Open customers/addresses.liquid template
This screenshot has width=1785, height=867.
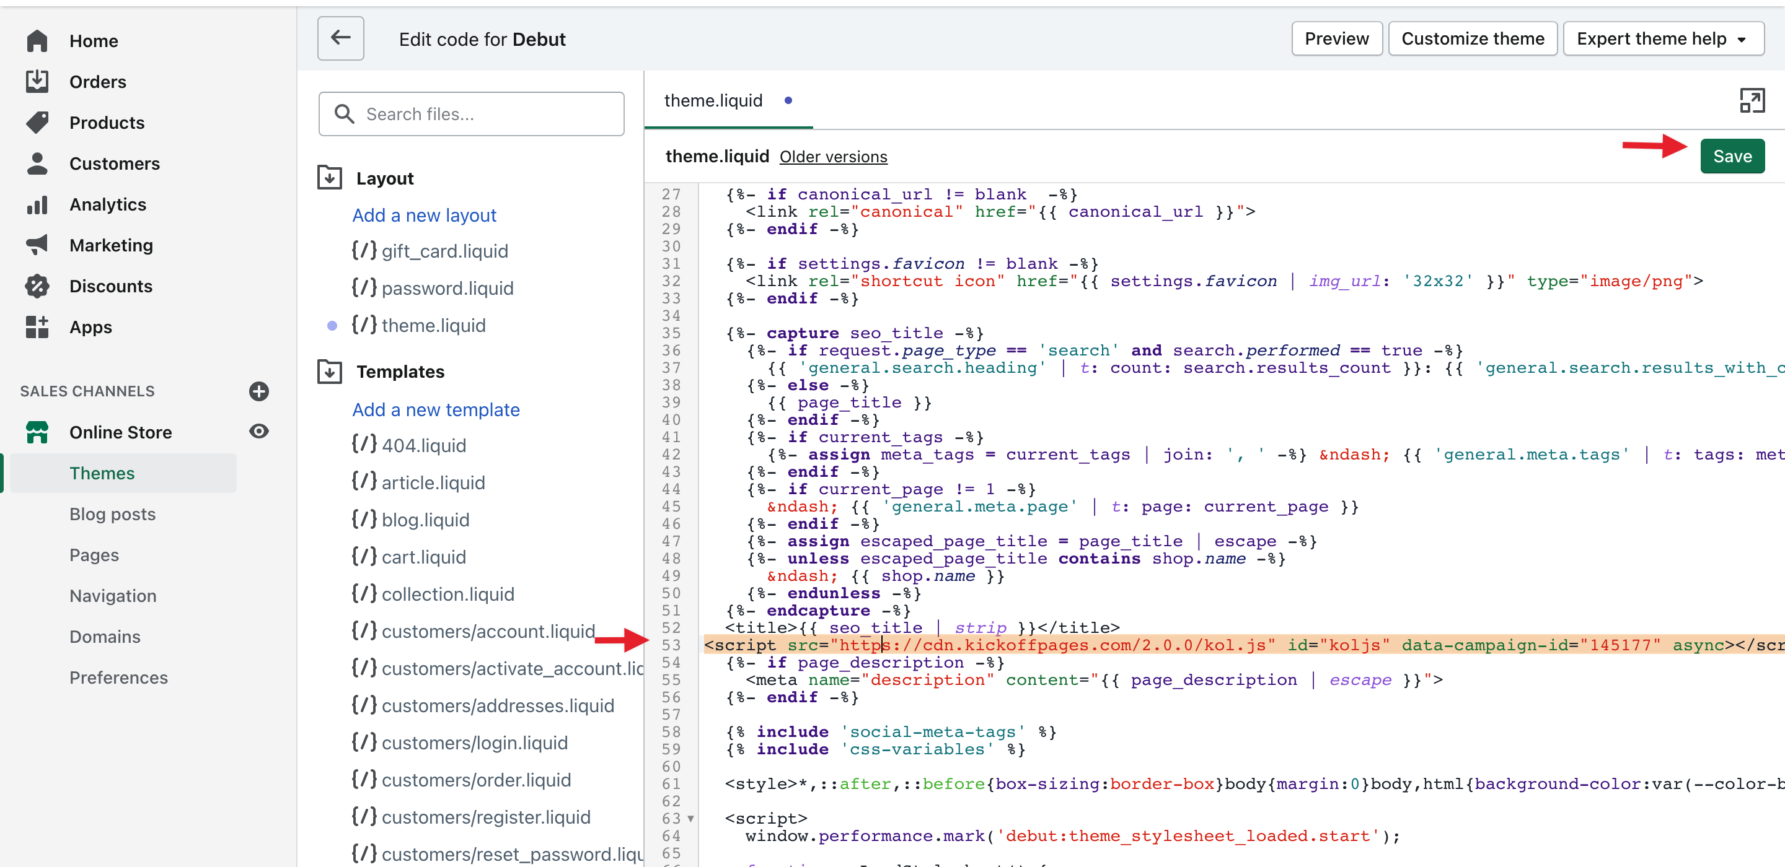coord(483,705)
